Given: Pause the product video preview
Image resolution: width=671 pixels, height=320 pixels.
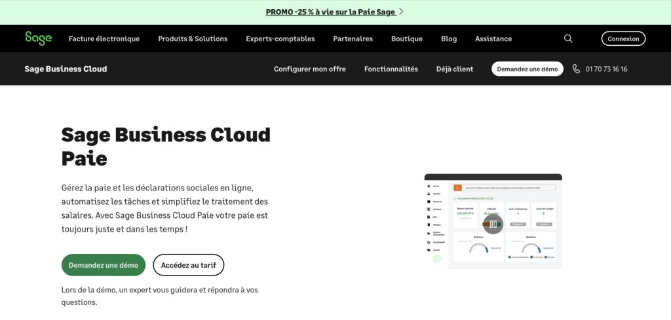Looking at the screenshot, I should 493,224.
